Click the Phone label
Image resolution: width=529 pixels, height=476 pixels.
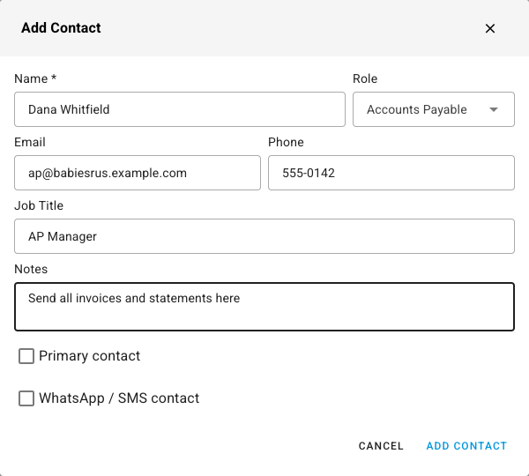click(x=286, y=142)
